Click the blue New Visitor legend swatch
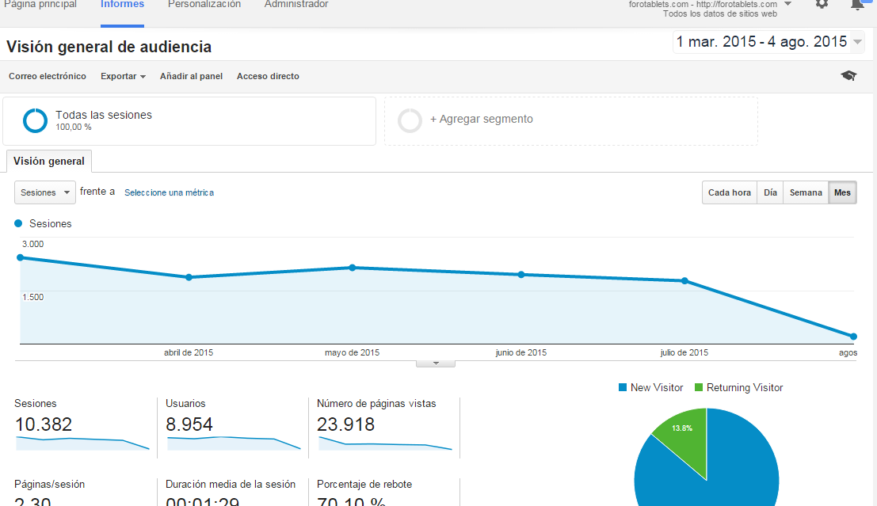This screenshot has height=506, width=877. pyautogui.click(x=623, y=387)
